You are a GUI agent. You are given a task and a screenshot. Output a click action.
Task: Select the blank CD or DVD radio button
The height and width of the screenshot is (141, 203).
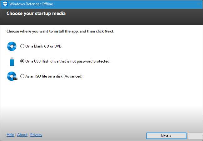[22, 46]
